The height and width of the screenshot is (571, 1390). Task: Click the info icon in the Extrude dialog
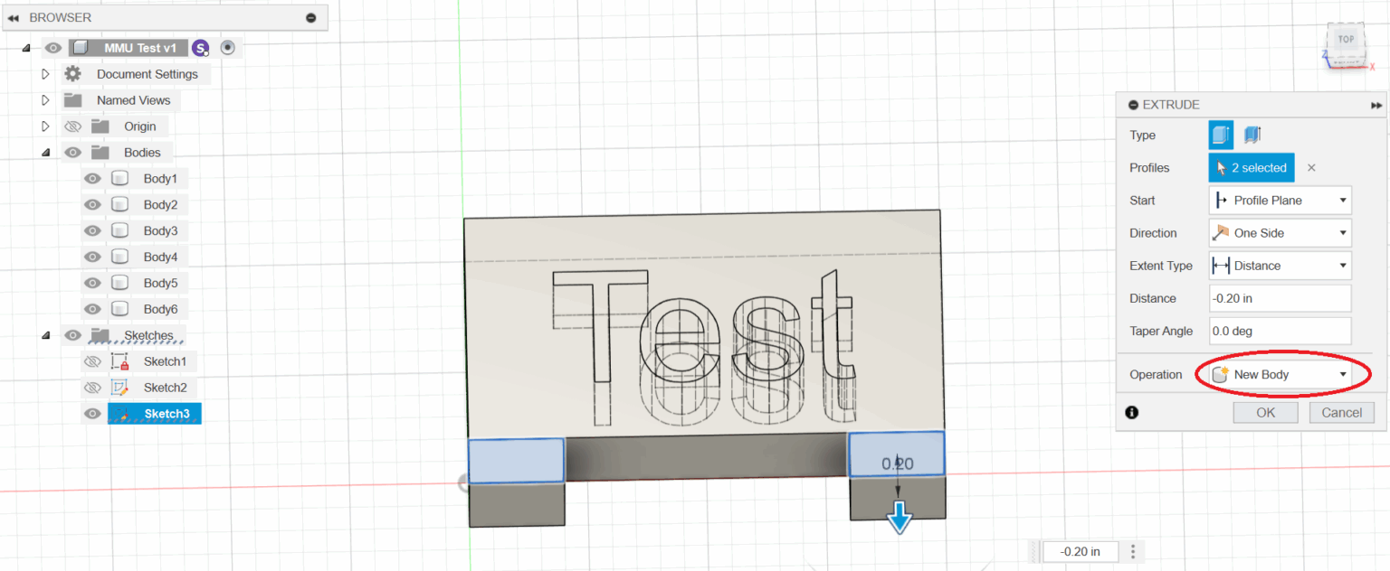click(1131, 412)
